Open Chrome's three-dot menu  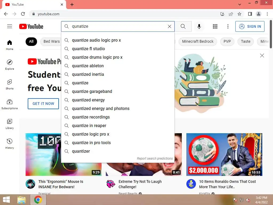coord(267,14)
